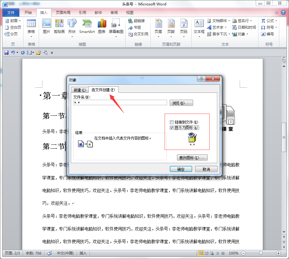The image size is (289, 259).
Task: Insert a blank page (空白页)
Action: click(x=13, y=28)
